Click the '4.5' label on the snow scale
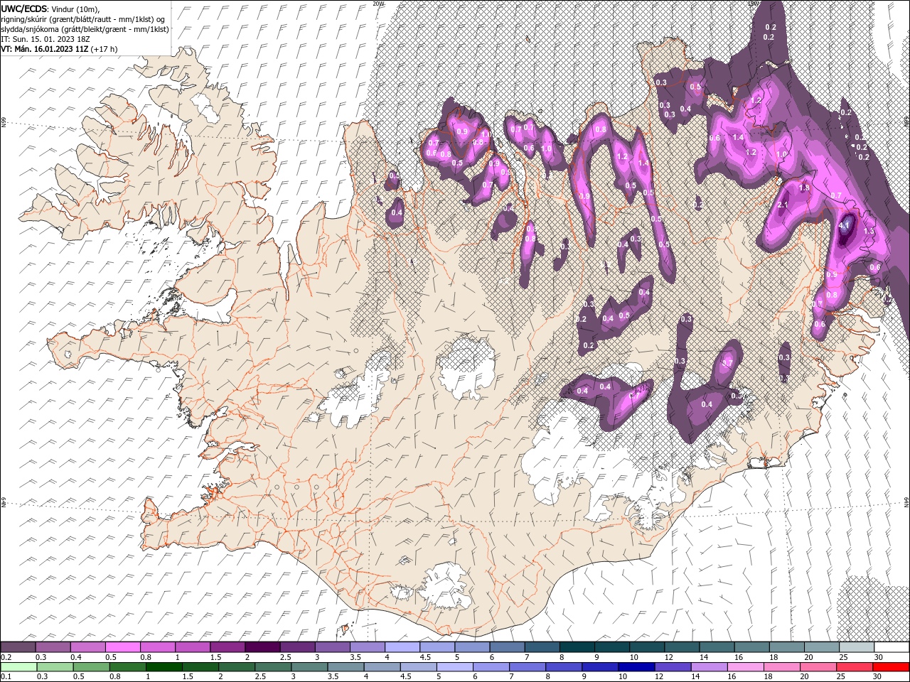Image resolution: width=910 pixels, height=682 pixels. tap(424, 657)
